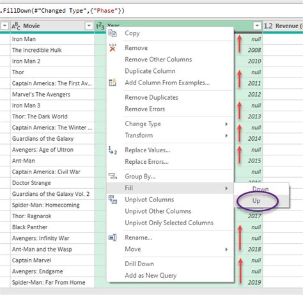Open the filter dropdown left of Movie column
This screenshot has height=295, width=303.
pos(4,26)
